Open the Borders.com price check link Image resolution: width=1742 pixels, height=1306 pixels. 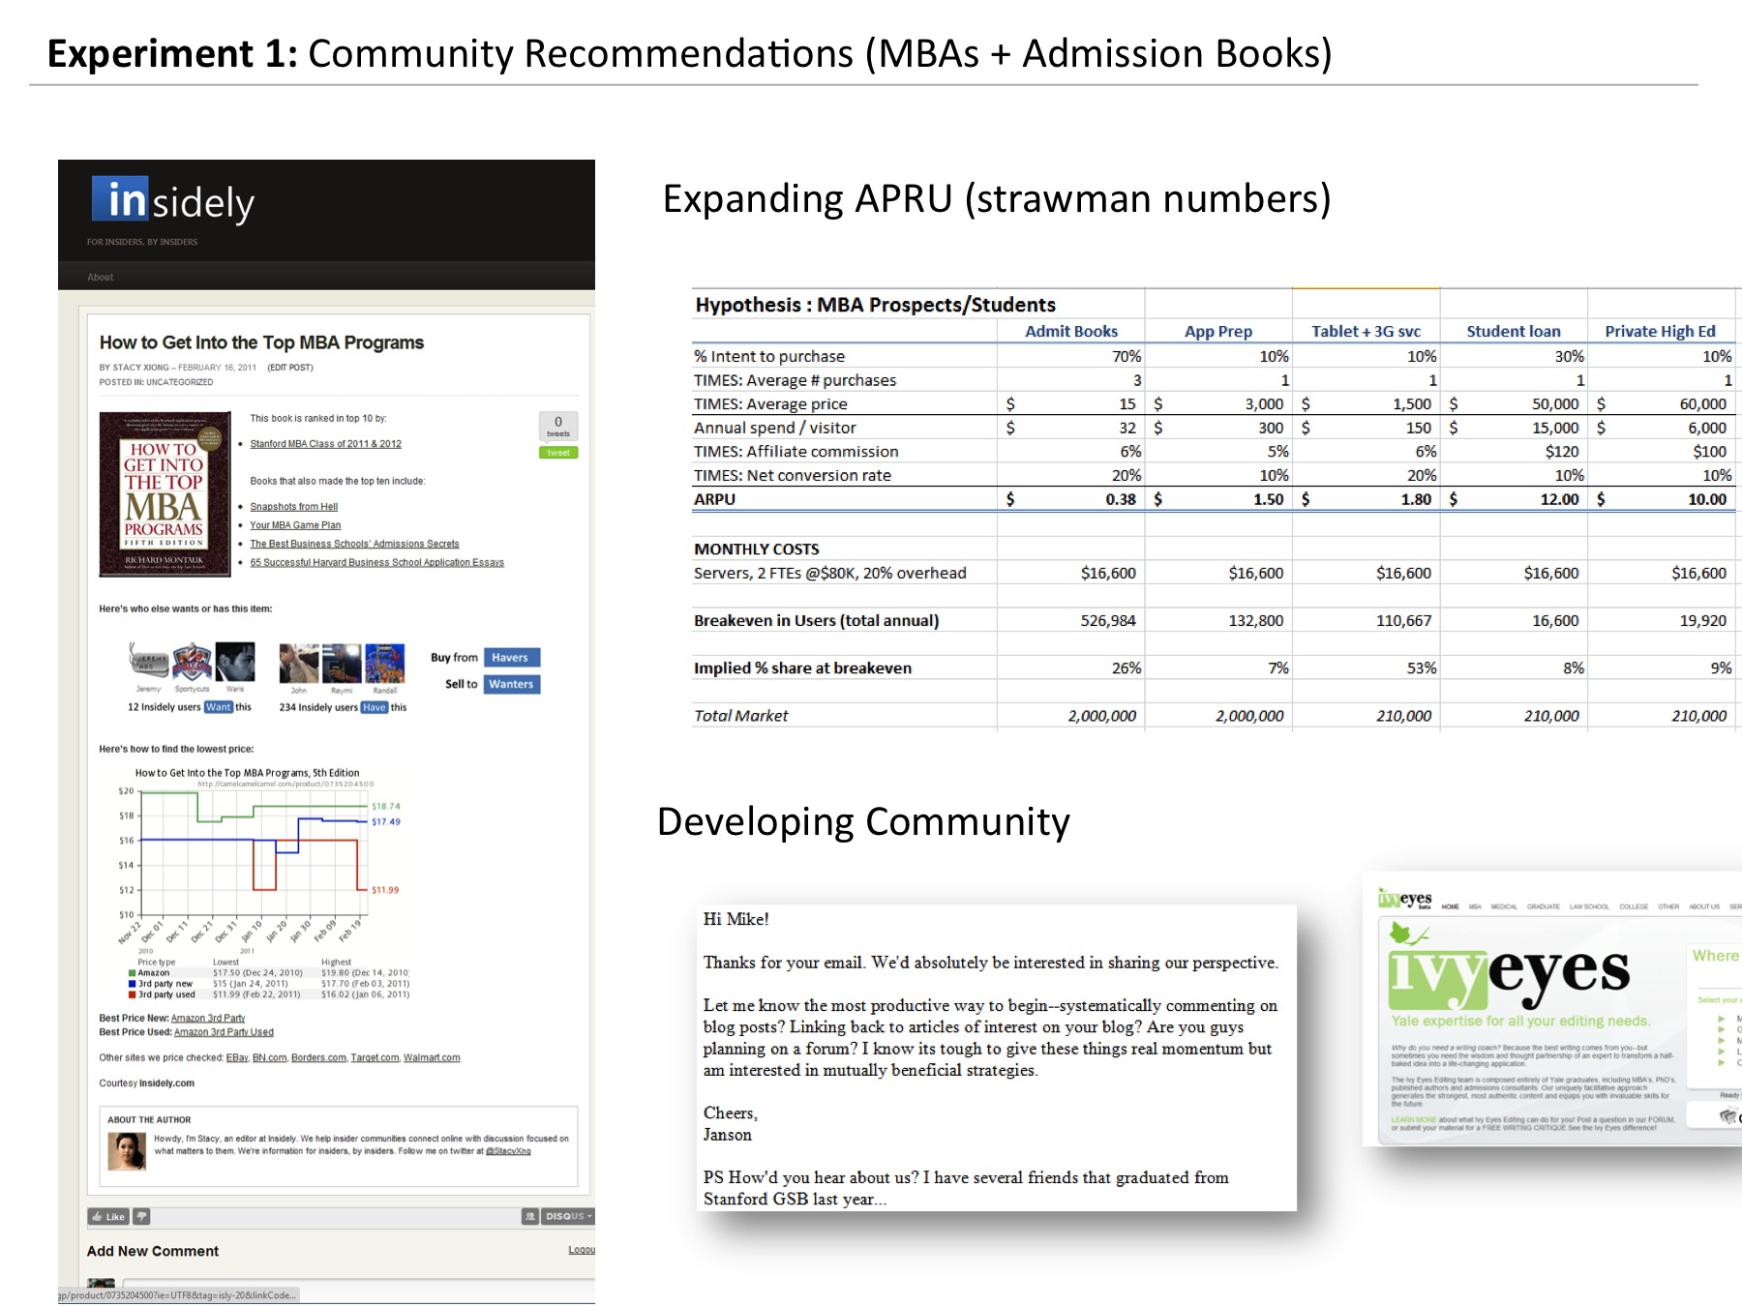(318, 1057)
